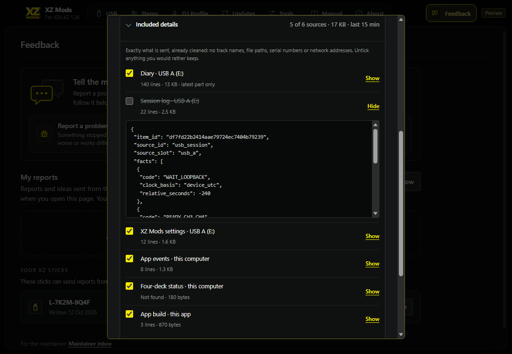Click the JSON preview scroll up arrow
This screenshot has height=354, width=512.
click(x=376, y=125)
